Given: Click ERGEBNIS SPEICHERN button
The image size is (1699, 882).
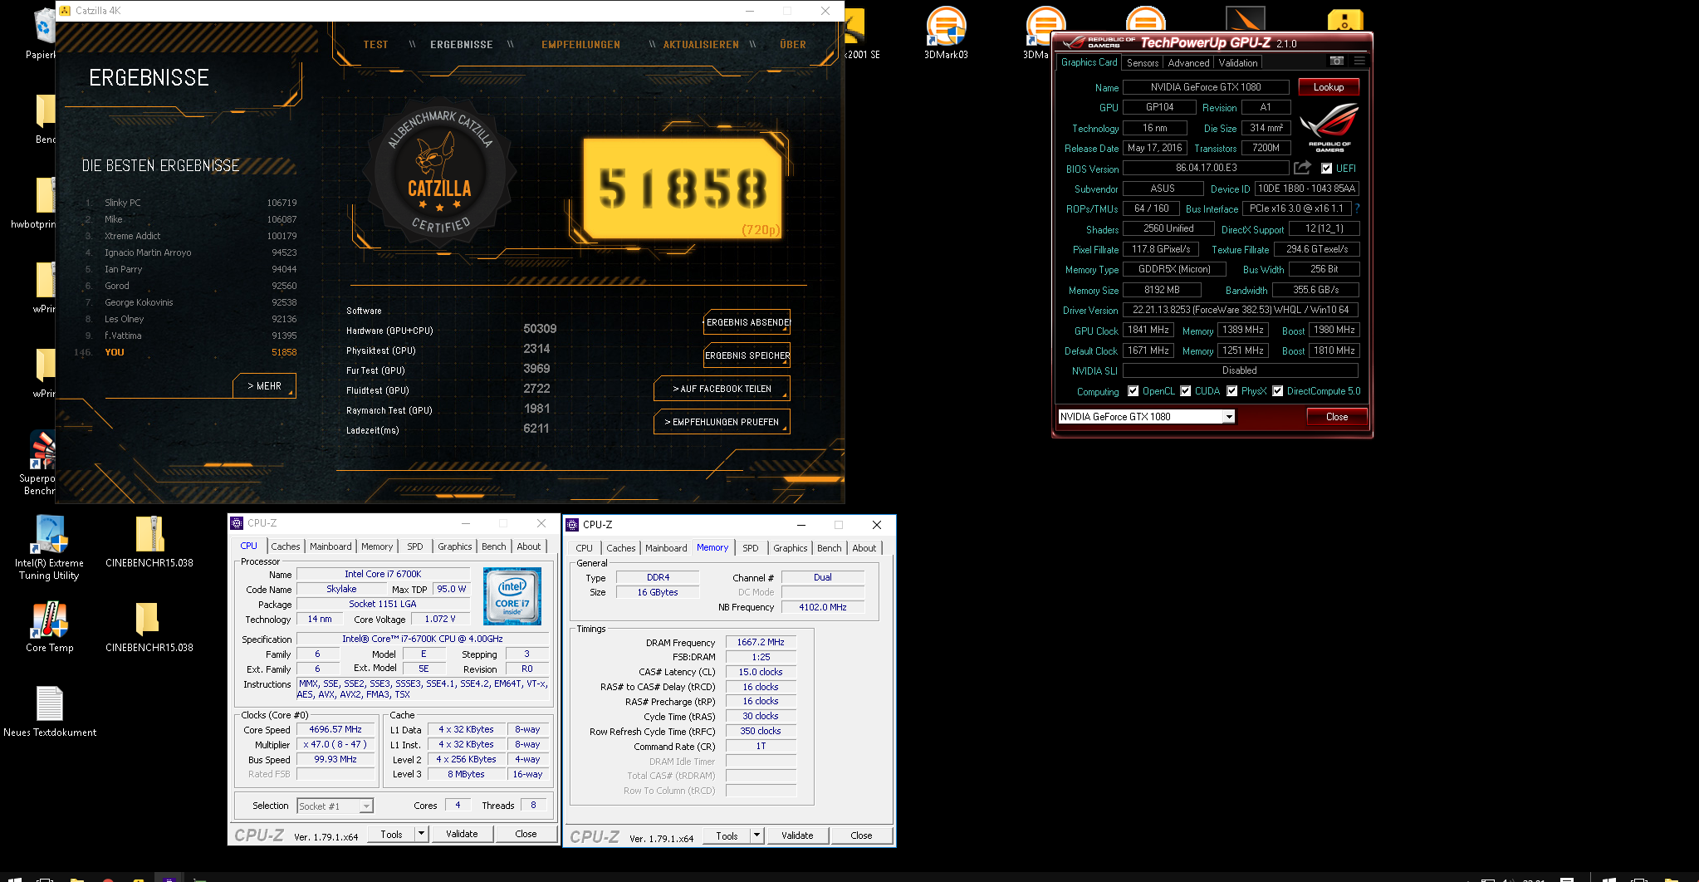Looking at the screenshot, I should (x=747, y=355).
